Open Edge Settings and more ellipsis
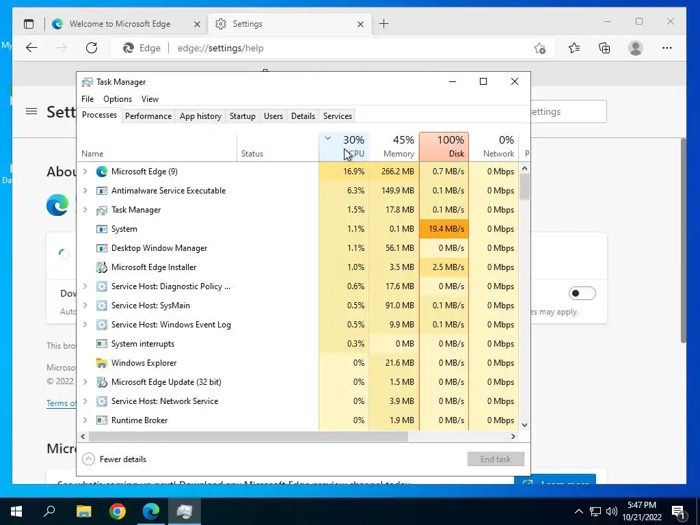The height and width of the screenshot is (525, 700). (667, 48)
